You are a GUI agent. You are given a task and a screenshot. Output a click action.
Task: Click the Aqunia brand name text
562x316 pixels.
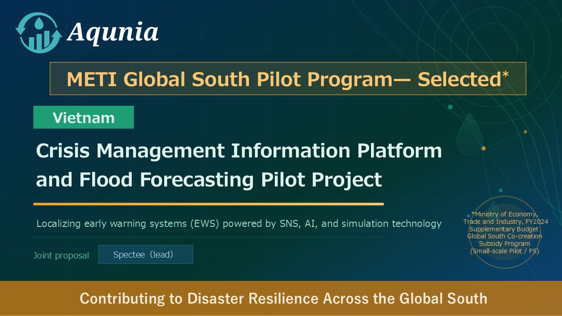point(113,32)
